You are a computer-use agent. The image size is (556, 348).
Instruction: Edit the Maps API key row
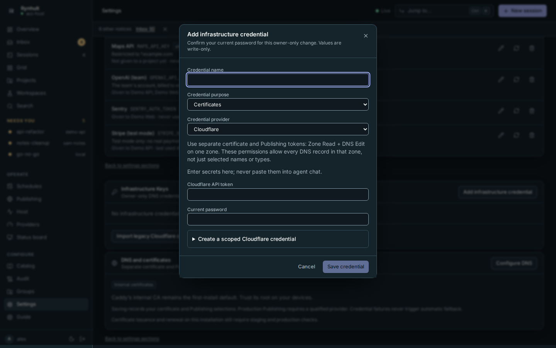(501, 48)
